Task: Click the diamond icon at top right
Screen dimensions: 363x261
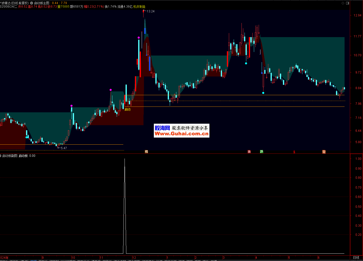Action: click(343, 3)
